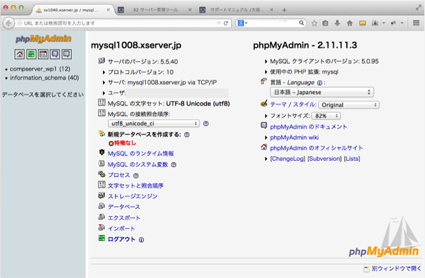Close the X2 サーバー管理ツール tab
The image size is (425, 278).
tap(190, 10)
